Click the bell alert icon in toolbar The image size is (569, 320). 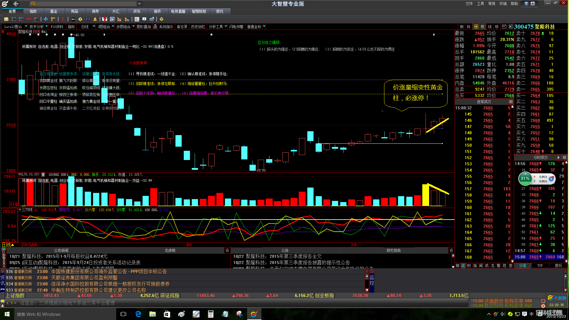click(95, 19)
